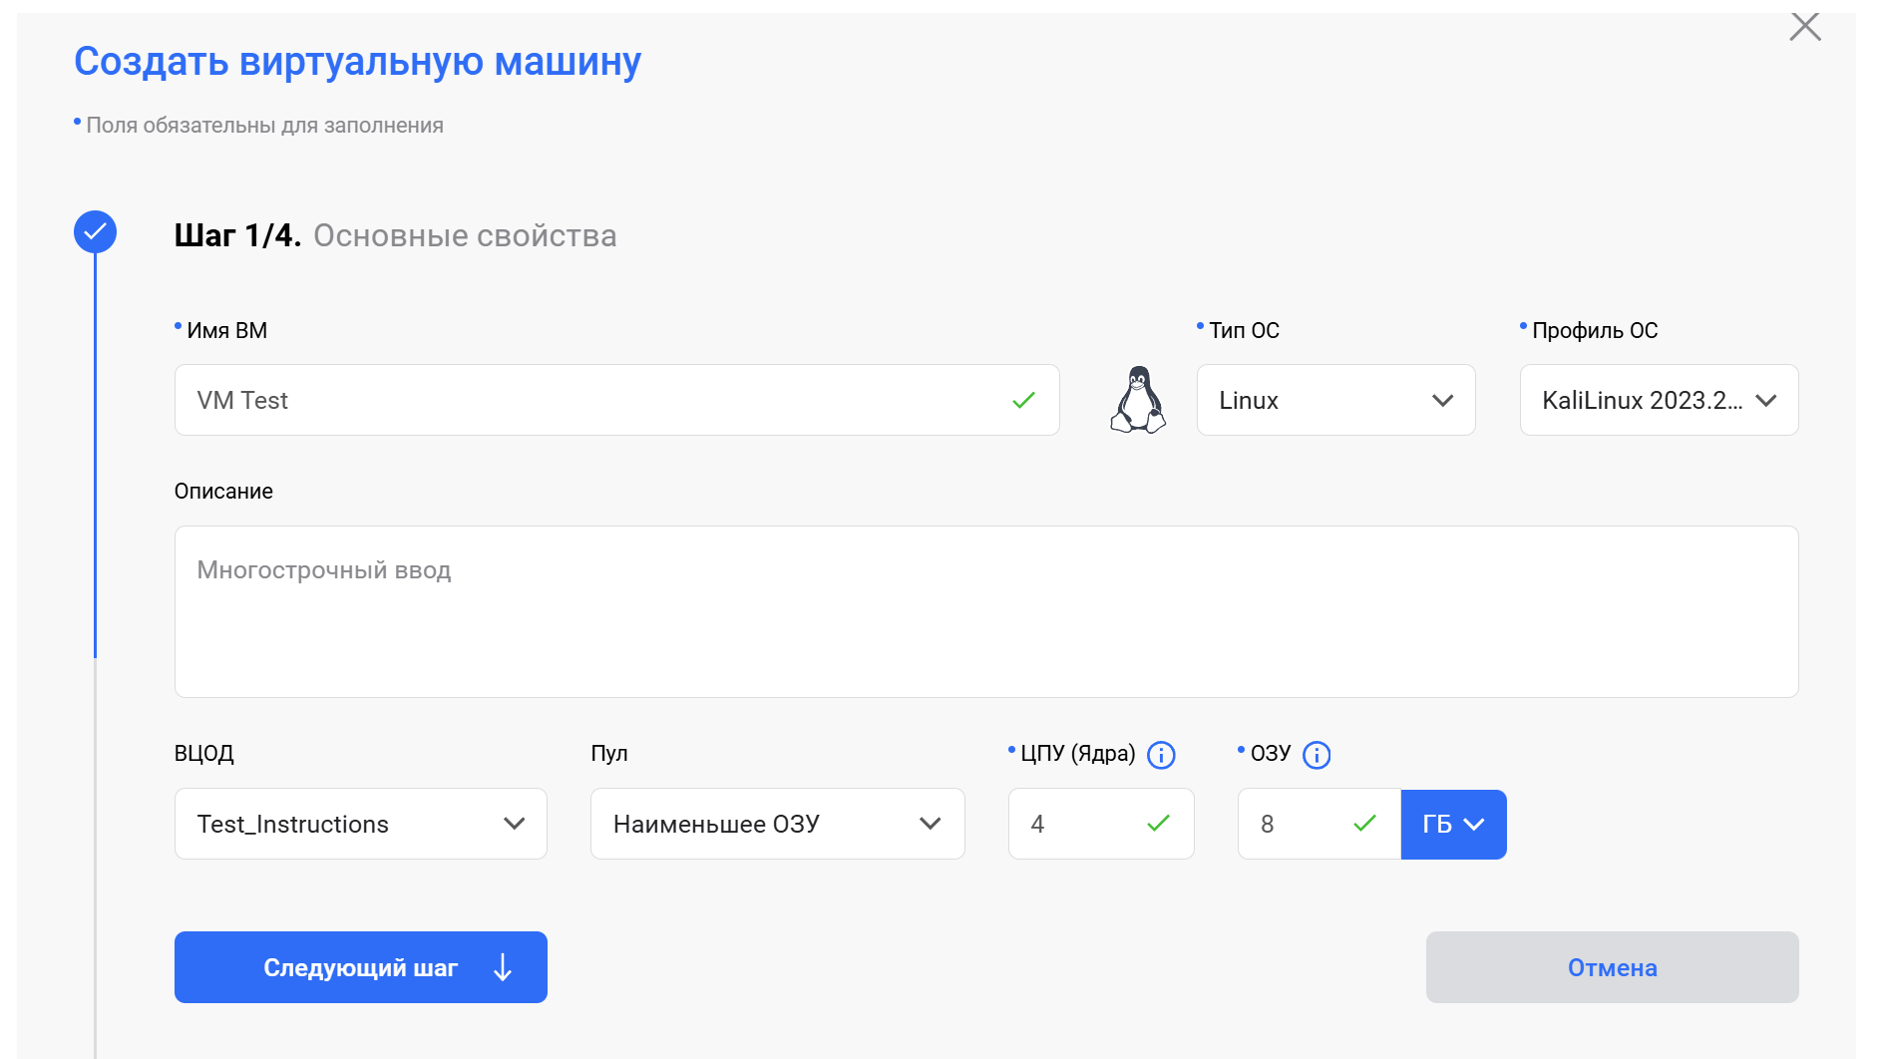The image size is (1891, 1059).
Task: Click the Отмена button
Action: click(1612, 967)
